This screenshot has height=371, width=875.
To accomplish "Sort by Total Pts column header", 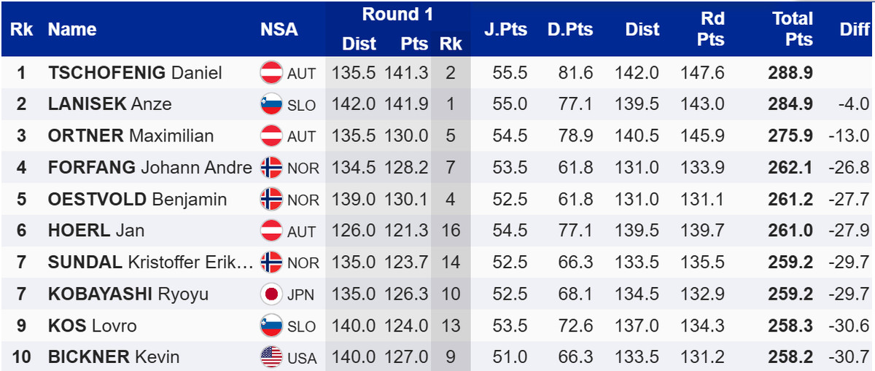I will tap(793, 30).
